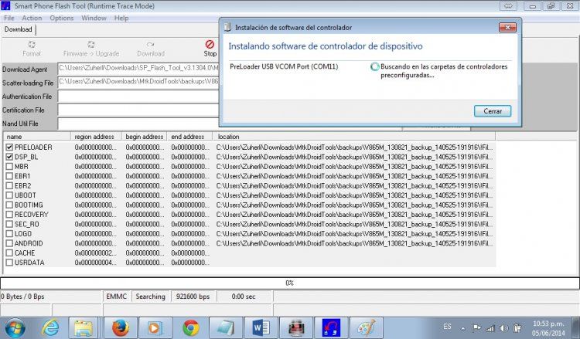Check the USRDATA checkbox

(9, 263)
